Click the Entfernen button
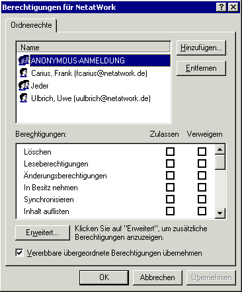The height and width of the screenshot is (292, 242). [x=201, y=68]
